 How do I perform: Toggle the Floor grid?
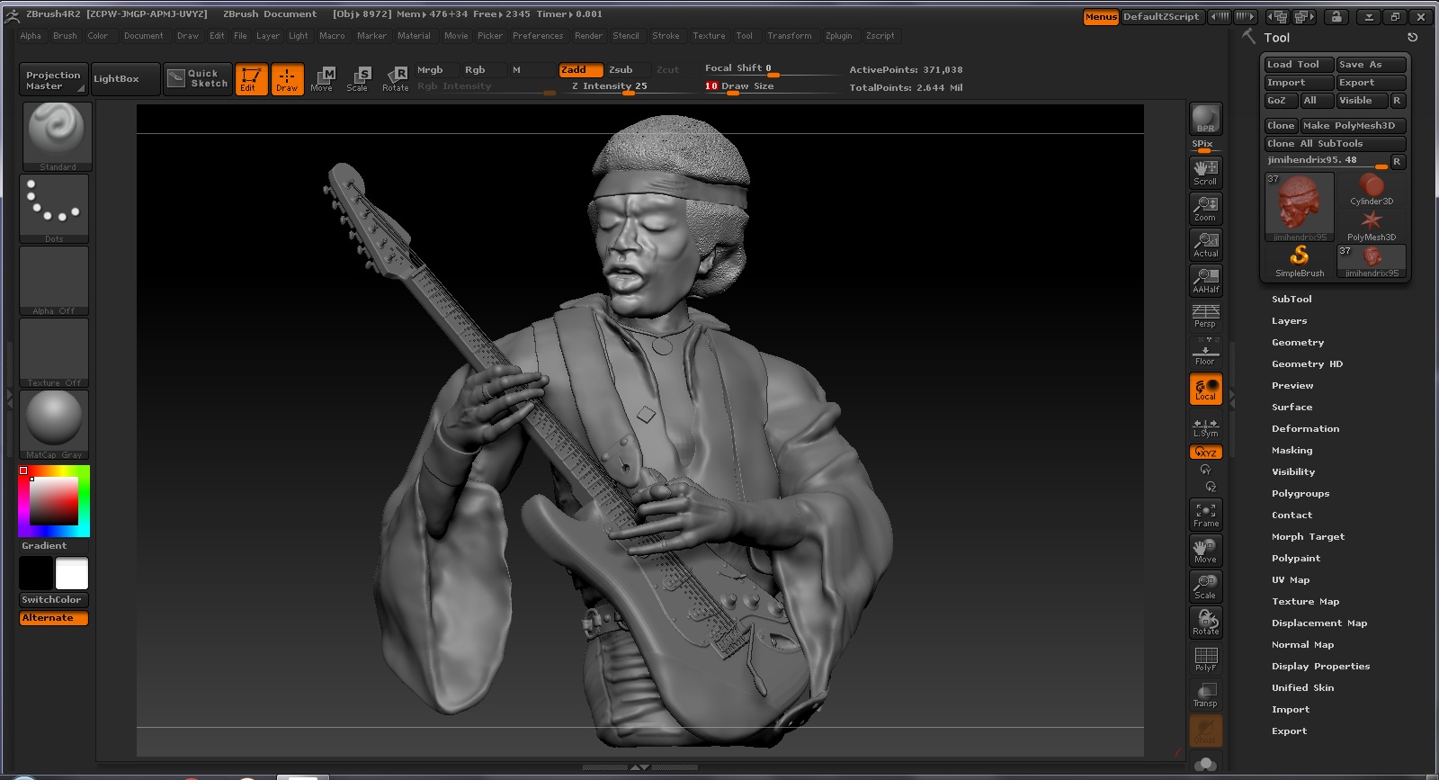coord(1205,352)
